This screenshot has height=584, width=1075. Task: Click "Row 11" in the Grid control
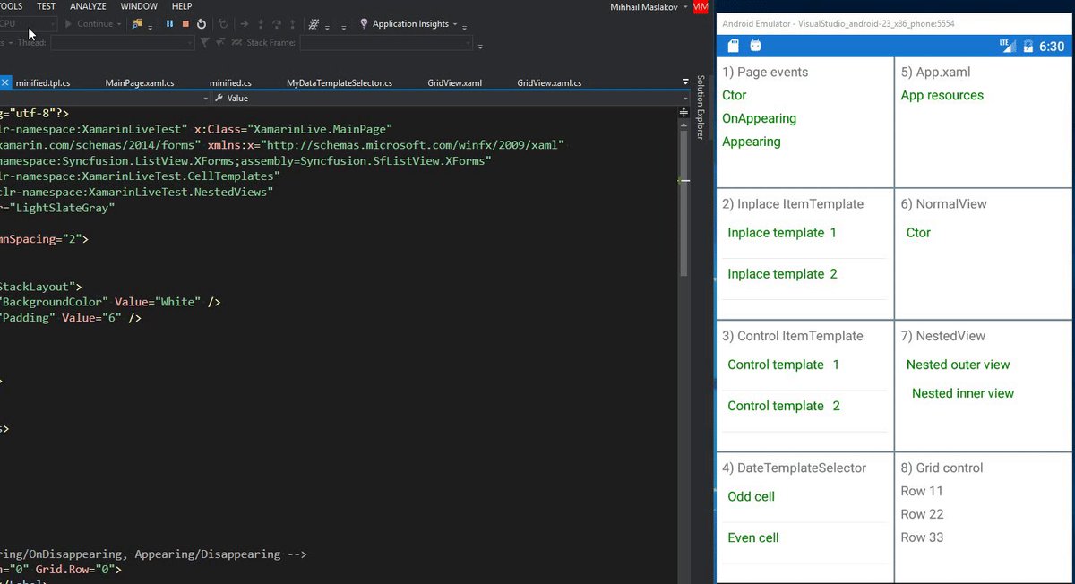[x=922, y=491]
